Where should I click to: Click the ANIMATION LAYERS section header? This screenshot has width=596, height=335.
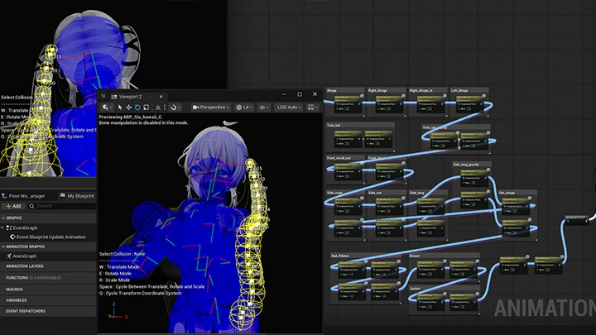coord(48,266)
